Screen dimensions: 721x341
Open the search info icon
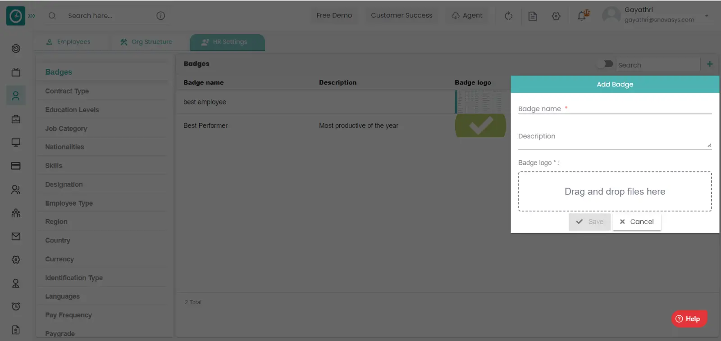click(x=160, y=16)
